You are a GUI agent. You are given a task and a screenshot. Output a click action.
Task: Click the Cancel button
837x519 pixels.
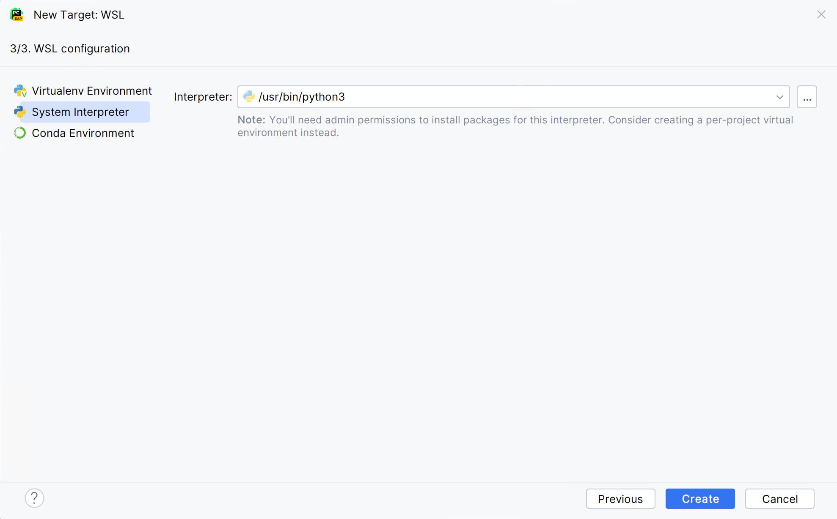coord(779,498)
